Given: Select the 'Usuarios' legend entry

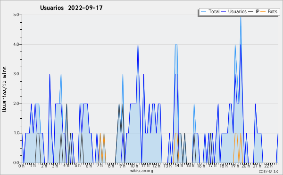Looking at the screenshot, I should tap(237, 11).
